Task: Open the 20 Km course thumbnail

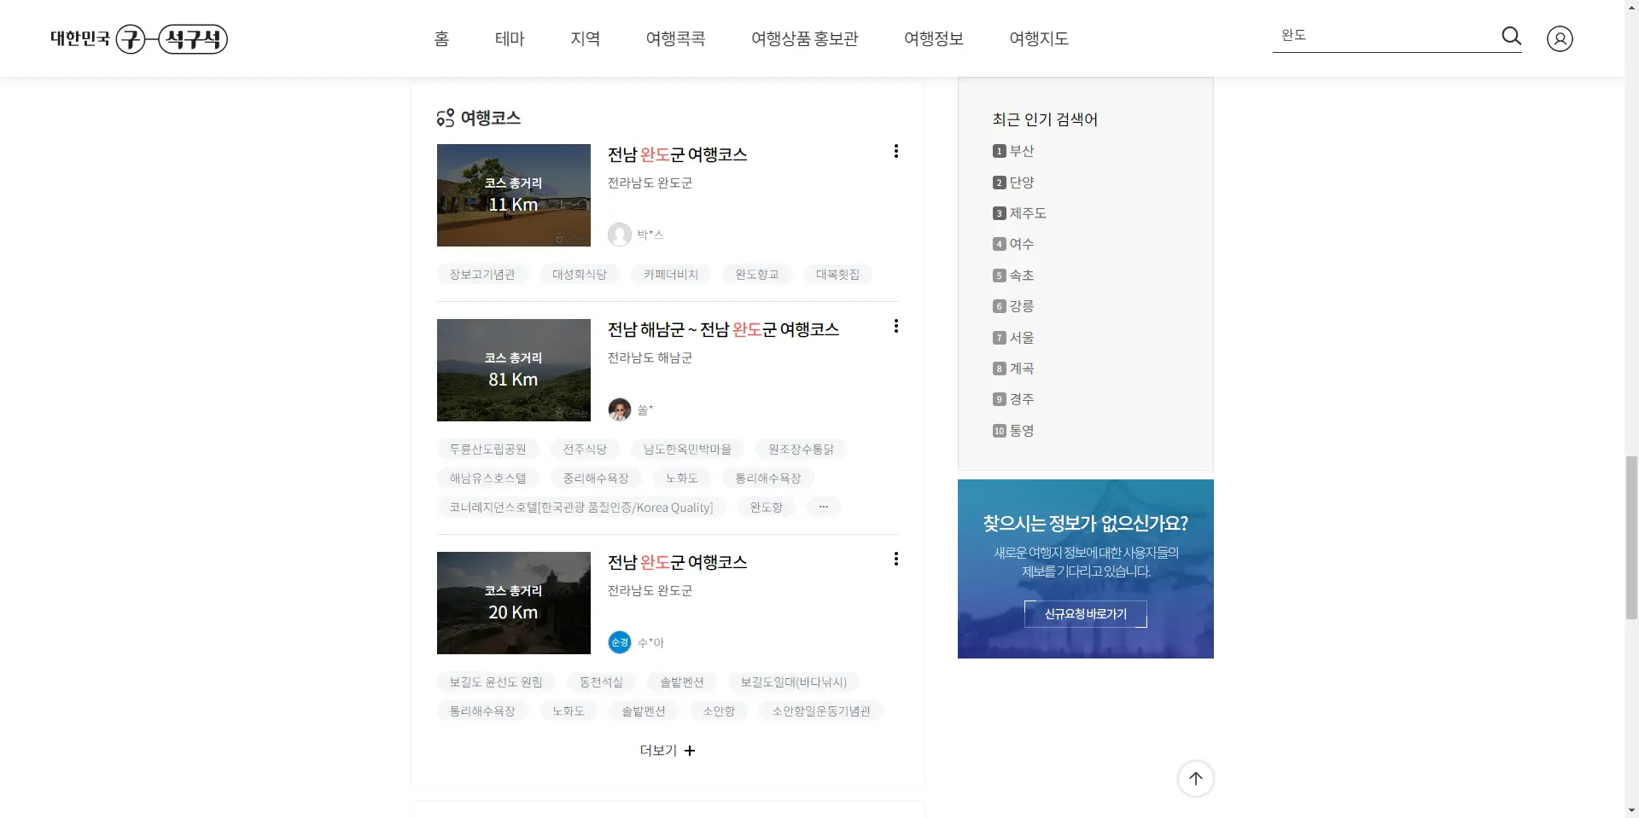Action: pyautogui.click(x=514, y=603)
